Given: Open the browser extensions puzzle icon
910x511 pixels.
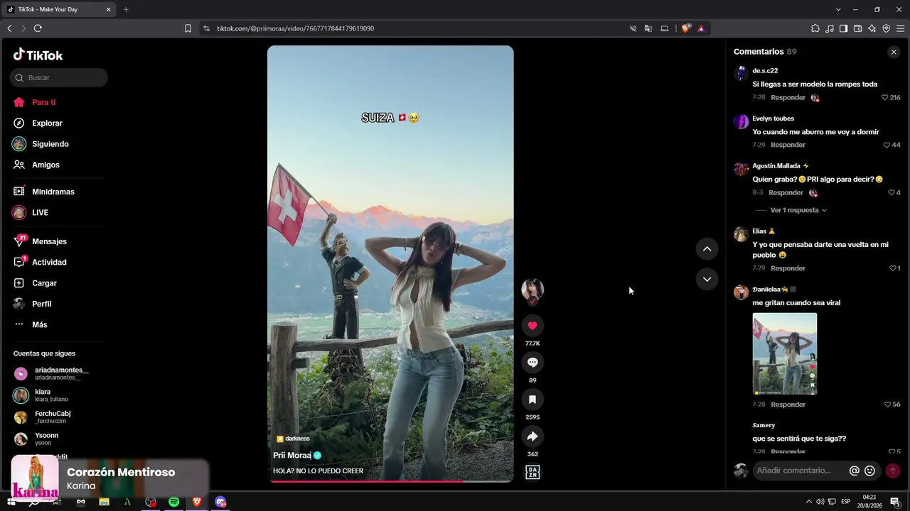Looking at the screenshot, I should pyautogui.click(x=815, y=28).
